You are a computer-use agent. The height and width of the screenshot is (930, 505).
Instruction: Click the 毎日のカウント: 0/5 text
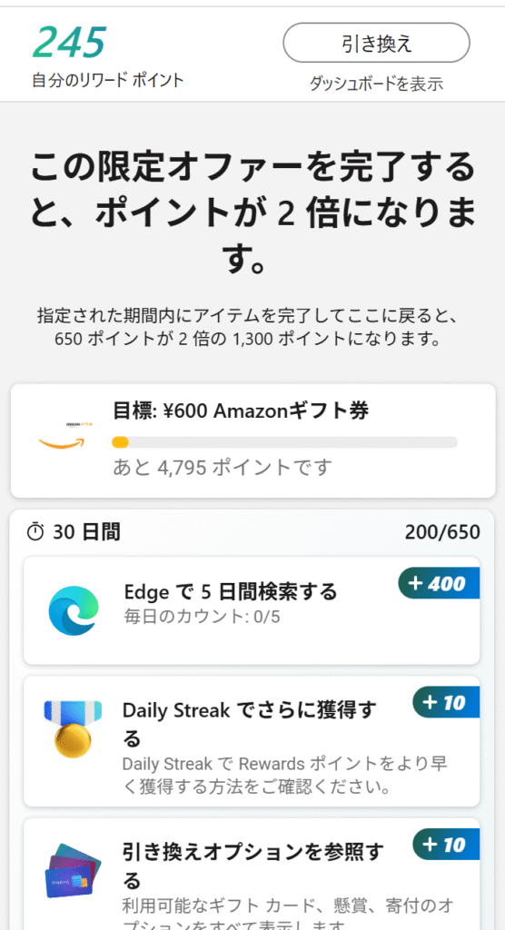(x=202, y=617)
